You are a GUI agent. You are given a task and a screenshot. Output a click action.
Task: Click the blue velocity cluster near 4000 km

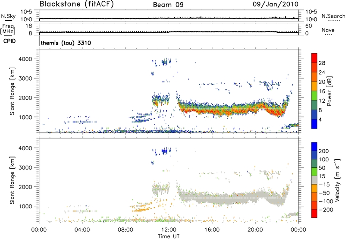coord(164,151)
